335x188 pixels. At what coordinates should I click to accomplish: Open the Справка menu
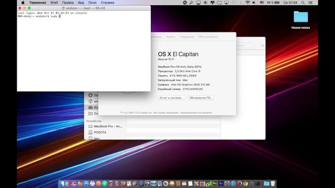click(107, 3)
